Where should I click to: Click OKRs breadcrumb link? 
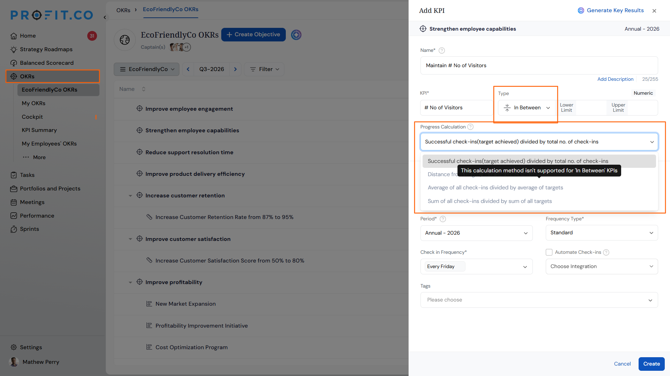pyautogui.click(x=123, y=10)
